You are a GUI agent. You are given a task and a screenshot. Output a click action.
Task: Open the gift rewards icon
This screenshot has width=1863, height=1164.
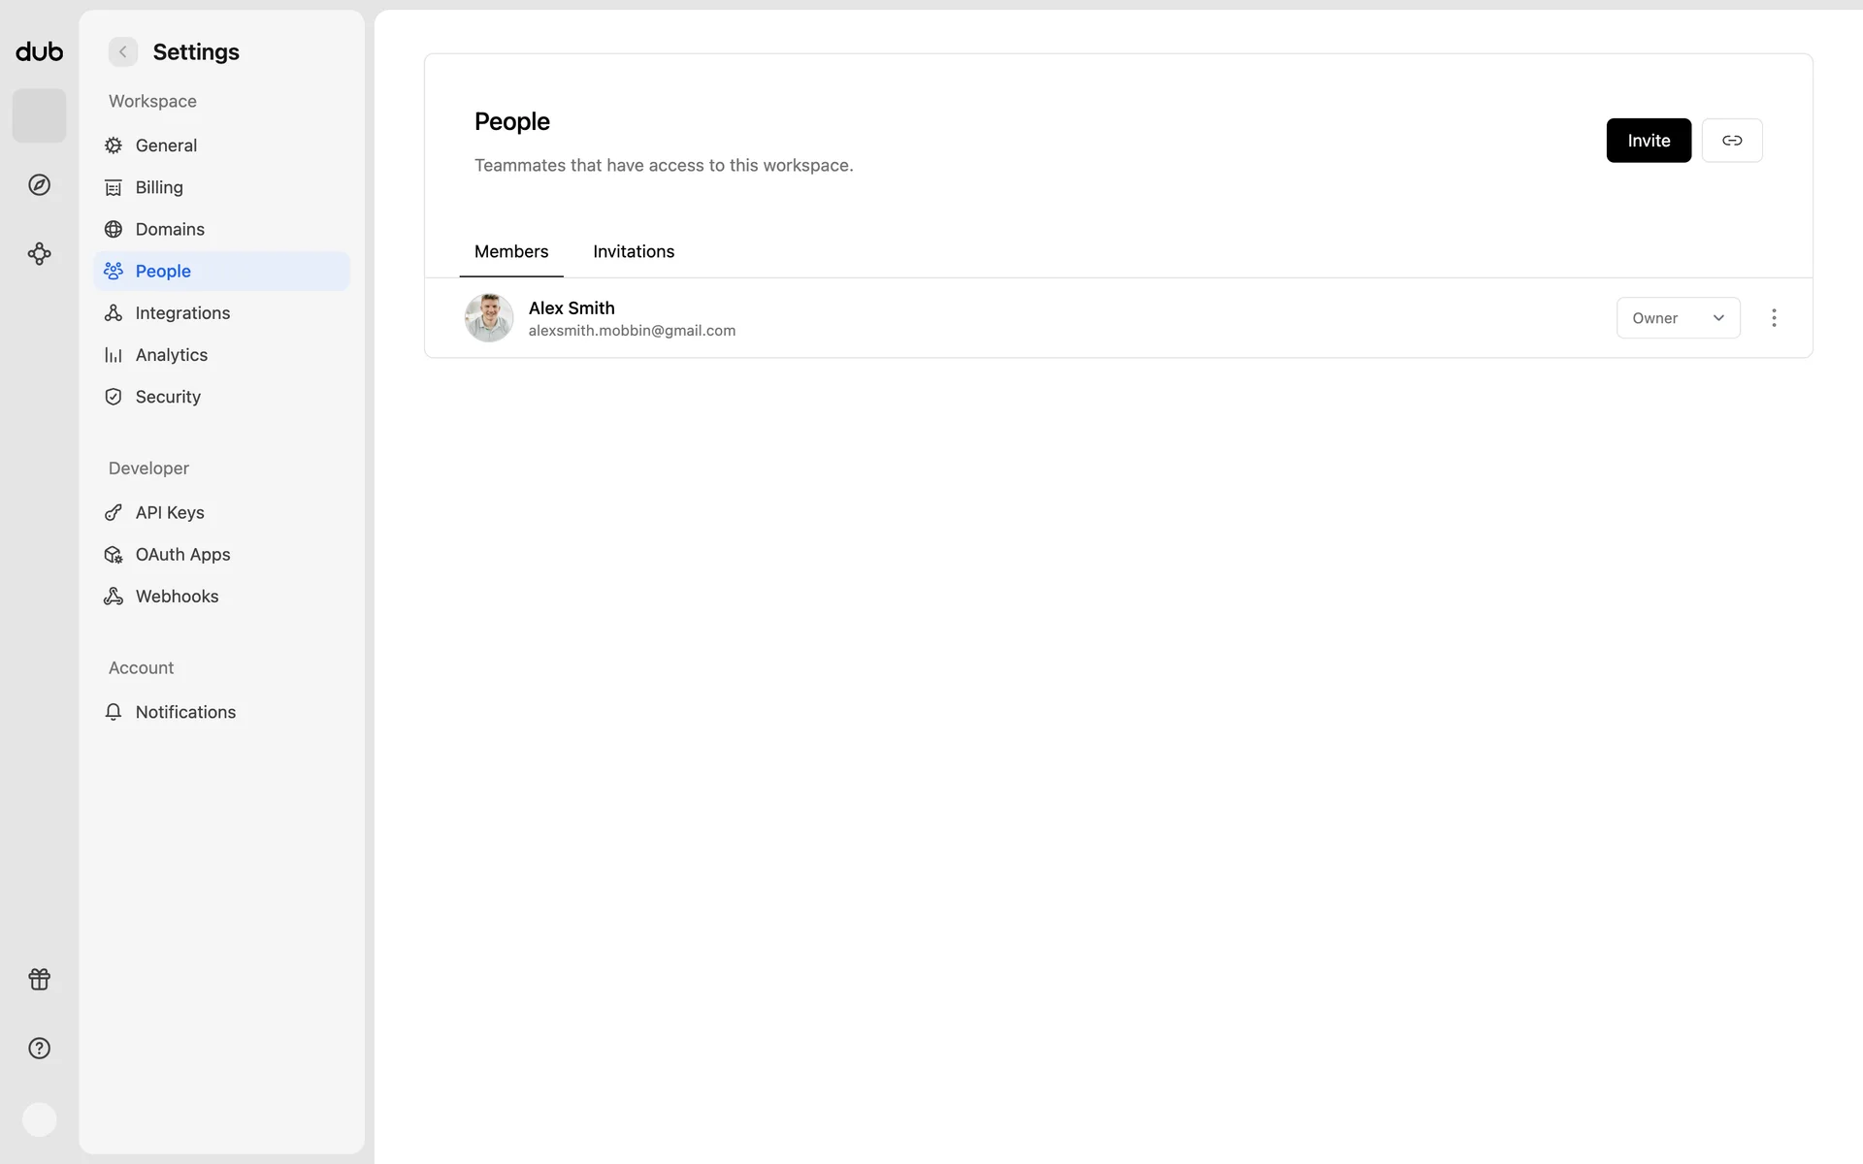(x=39, y=979)
